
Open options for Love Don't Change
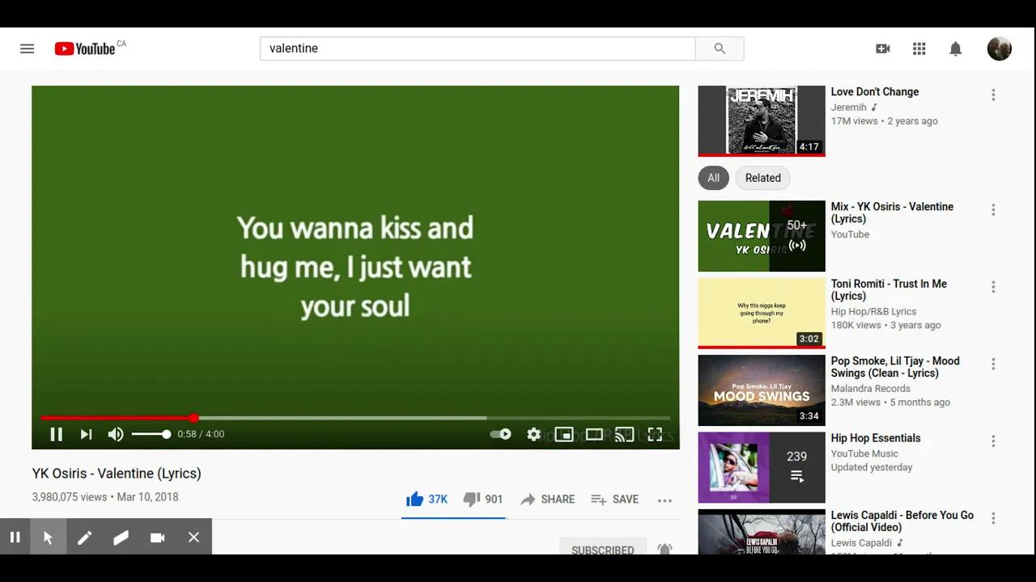993,95
